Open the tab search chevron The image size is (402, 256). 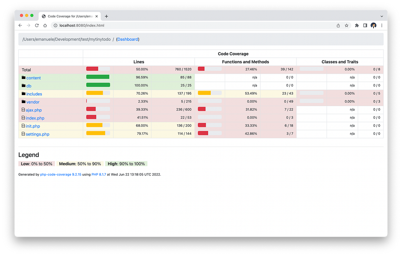pos(381,16)
